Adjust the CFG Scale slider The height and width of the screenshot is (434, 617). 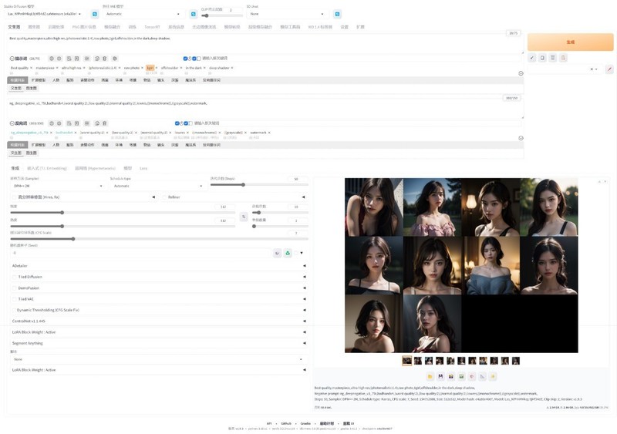tap(74, 239)
